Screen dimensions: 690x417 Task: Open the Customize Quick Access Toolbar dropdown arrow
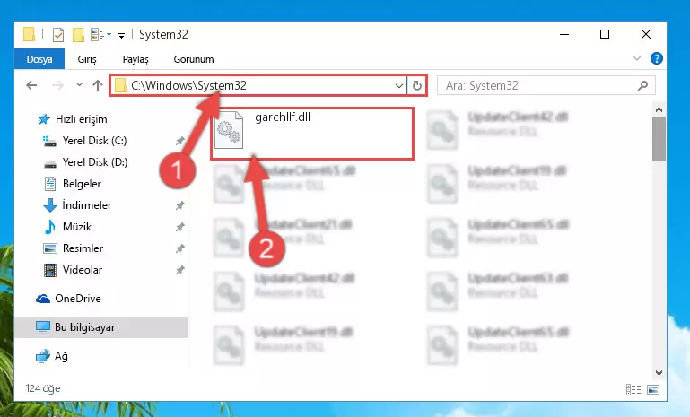121,35
